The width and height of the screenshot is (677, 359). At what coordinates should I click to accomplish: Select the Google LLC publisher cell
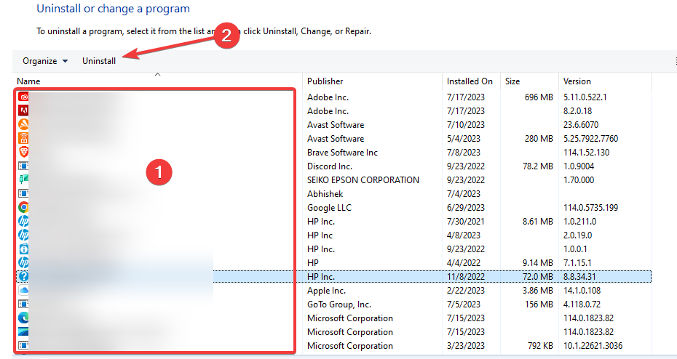[x=330, y=207]
